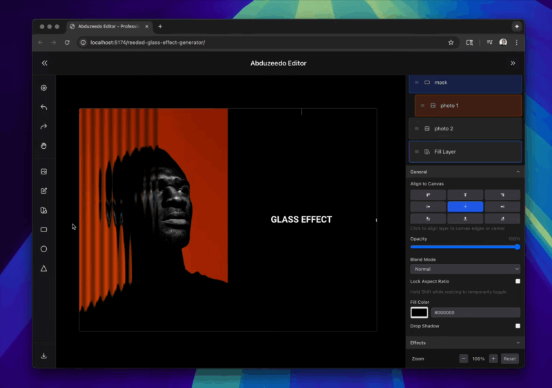Select the rectangle shape tool
This screenshot has height=388, width=552.
coord(44,229)
